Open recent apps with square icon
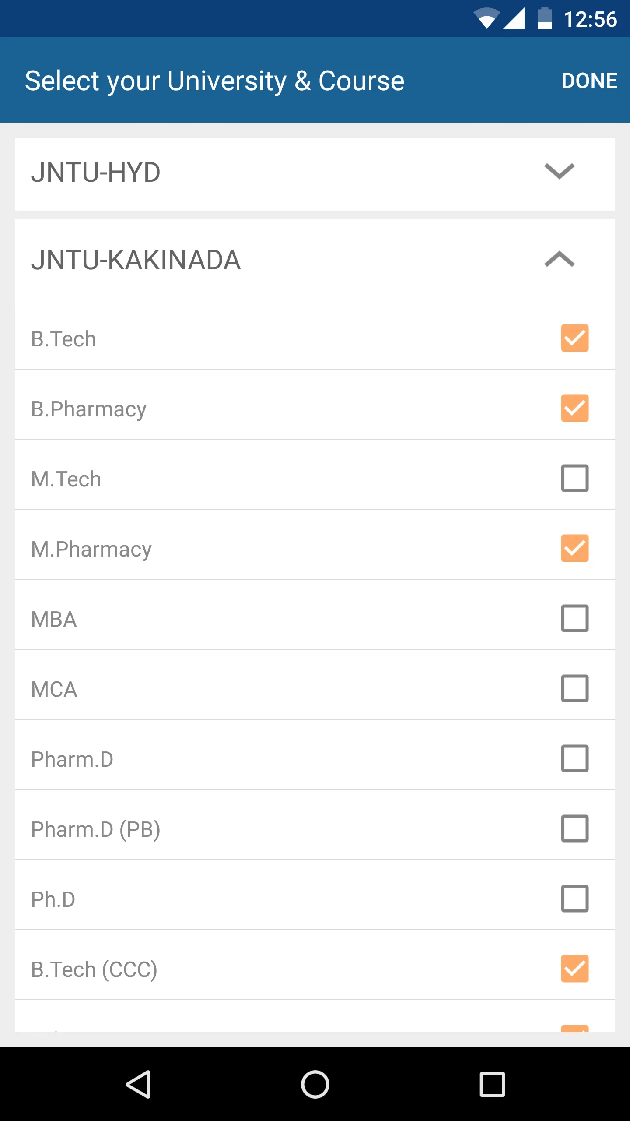Viewport: 630px width, 1121px height. coord(492,1084)
